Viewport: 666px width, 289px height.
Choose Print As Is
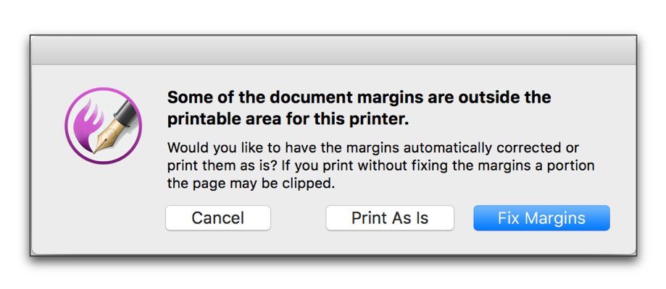(x=390, y=217)
